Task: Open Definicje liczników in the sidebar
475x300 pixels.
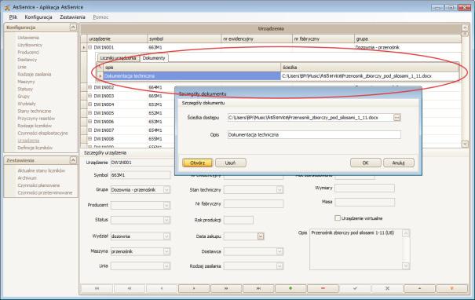Action: (35, 148)
